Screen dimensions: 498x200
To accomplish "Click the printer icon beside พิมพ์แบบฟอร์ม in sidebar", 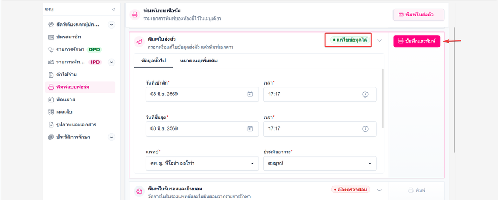I will click(x=51, y=87).
